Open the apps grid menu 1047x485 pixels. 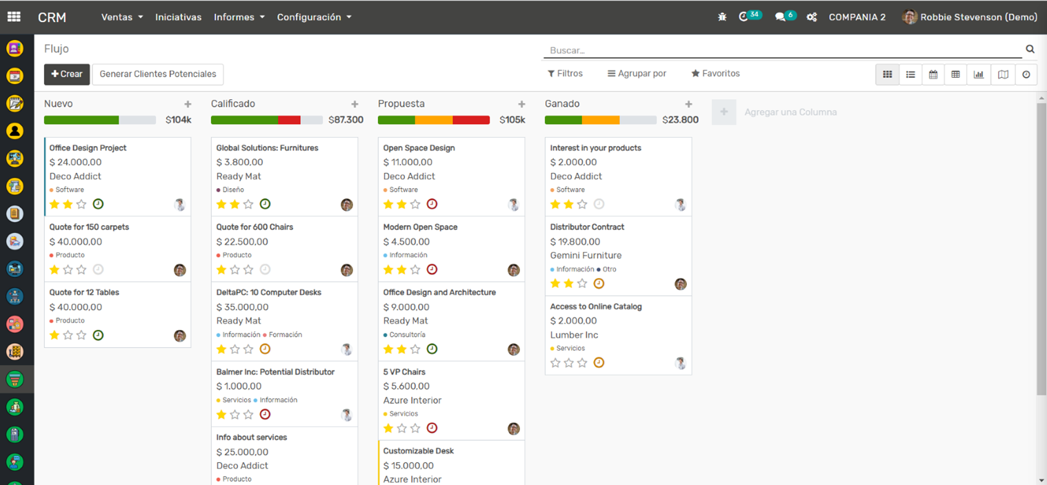[x=14, y=17]
